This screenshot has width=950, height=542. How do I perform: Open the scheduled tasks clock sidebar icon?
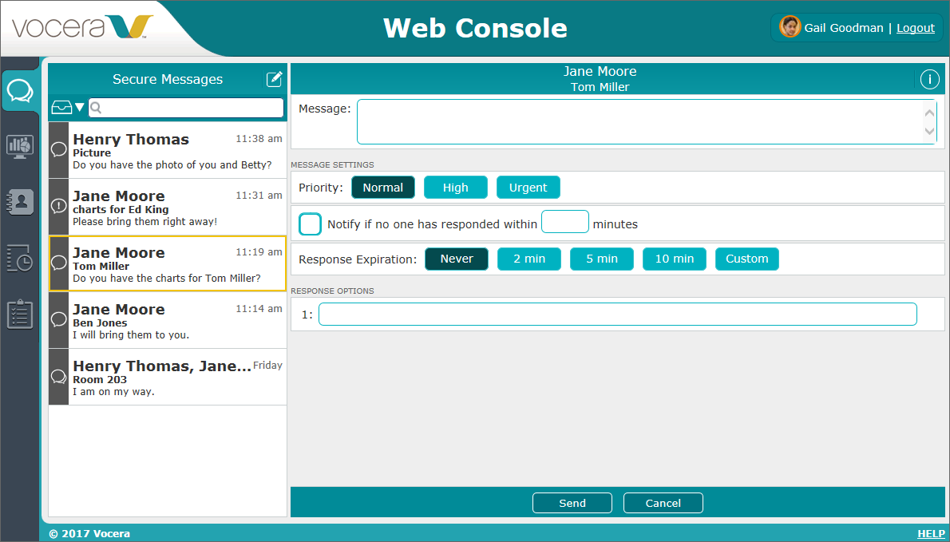point(20,258)
